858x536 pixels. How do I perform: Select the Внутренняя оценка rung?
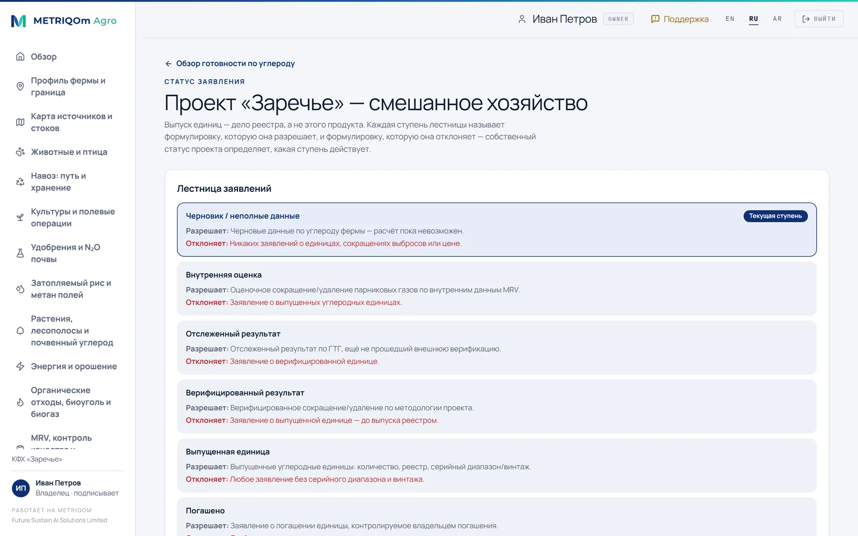tap(497, 288)
